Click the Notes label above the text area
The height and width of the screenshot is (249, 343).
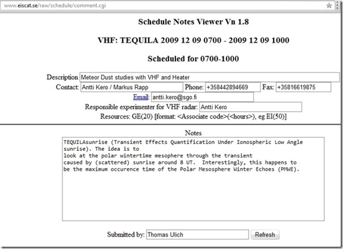[193, 133]
